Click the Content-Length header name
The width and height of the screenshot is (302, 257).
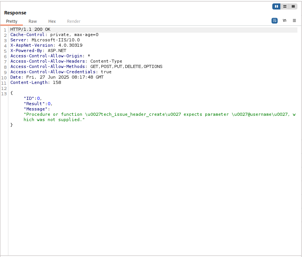click(29, 82)
